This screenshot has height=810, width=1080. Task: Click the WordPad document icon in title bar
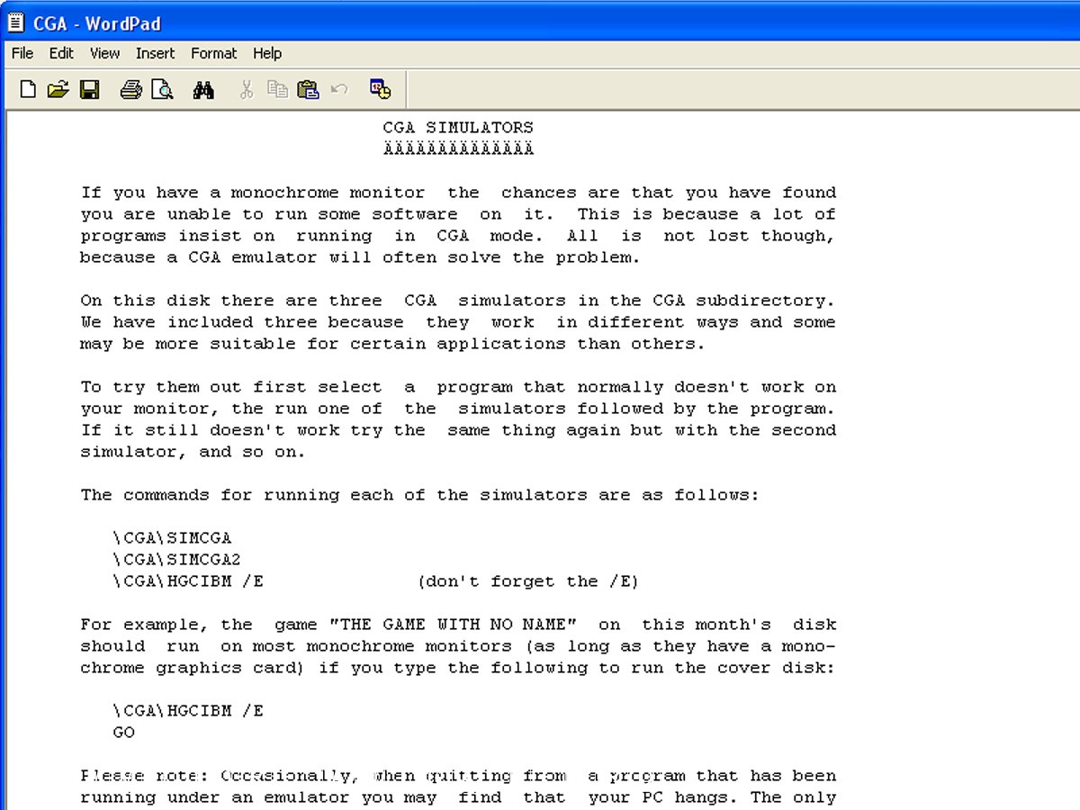pos(15,22)
